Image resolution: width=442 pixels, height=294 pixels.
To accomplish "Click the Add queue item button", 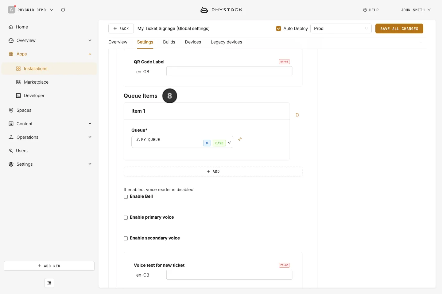I will (213, 171).
